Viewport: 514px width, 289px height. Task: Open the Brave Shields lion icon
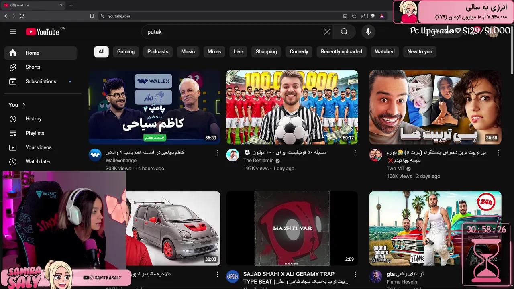click(373, 16)
